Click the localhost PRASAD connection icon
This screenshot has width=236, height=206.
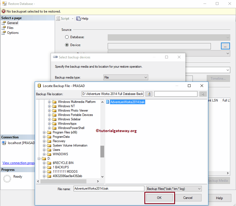[x=4, y=143]
